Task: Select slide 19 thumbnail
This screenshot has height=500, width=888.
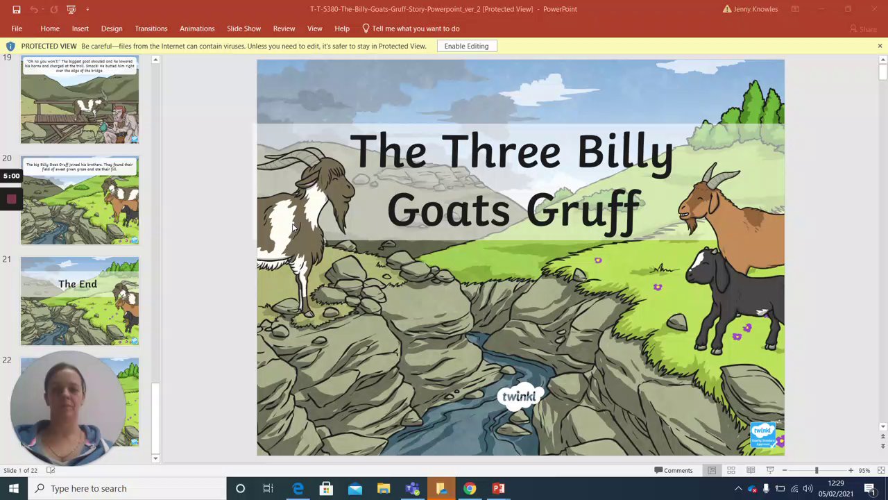Action: coord(80,99)
